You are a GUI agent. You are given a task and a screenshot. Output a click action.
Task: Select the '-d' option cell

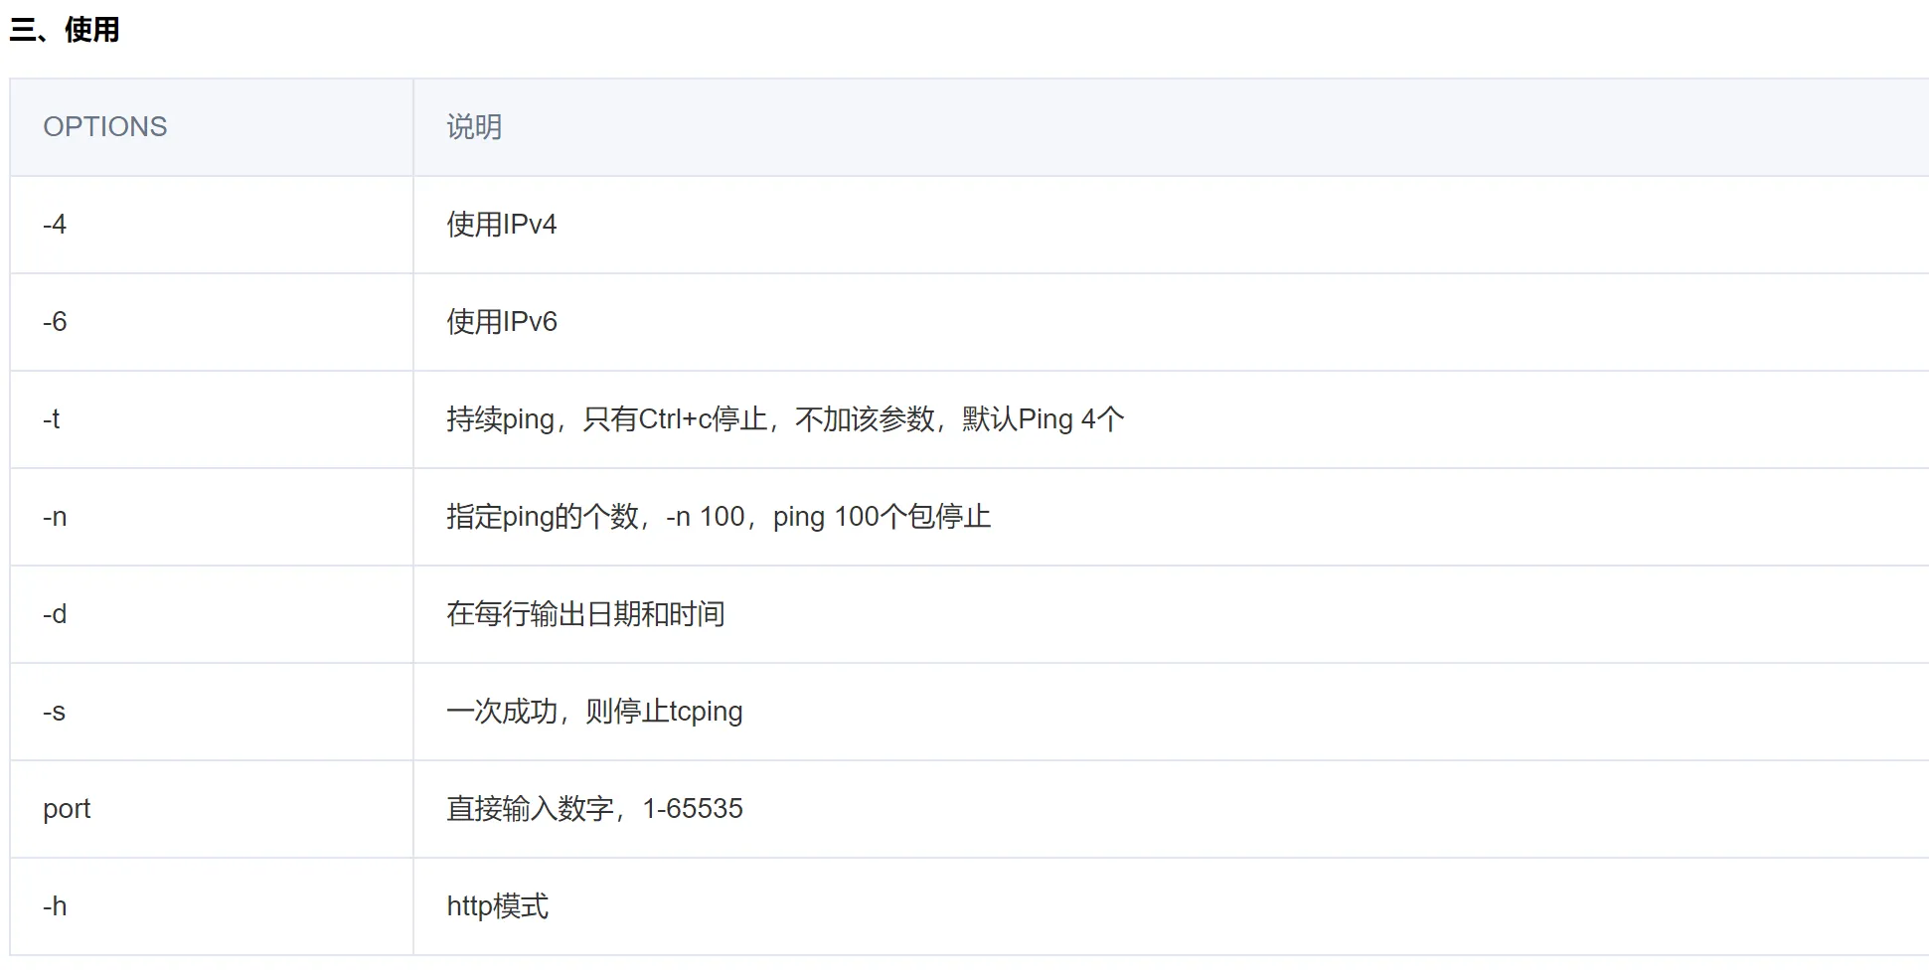coord(55,614)
